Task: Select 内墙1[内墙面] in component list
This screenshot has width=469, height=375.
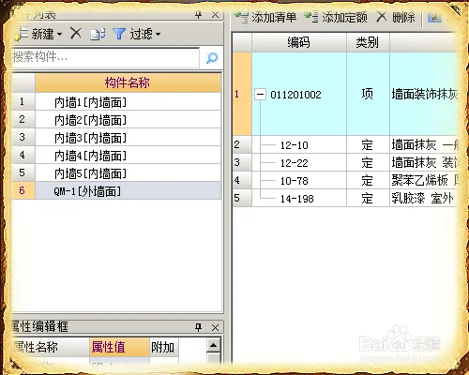Action: pos(129,102)
